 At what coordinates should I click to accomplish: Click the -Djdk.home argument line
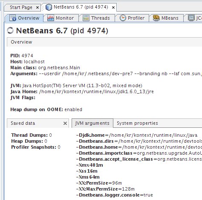coord(137,135)
